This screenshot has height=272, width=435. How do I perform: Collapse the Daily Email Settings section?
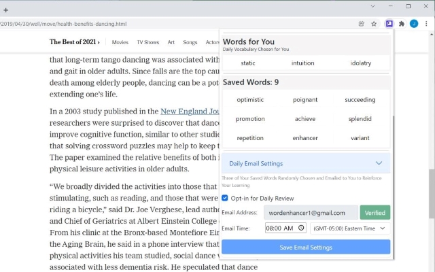coord(306,163)
